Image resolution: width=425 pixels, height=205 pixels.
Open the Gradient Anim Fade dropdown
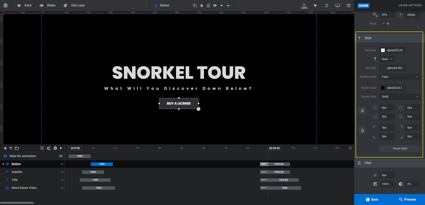tap(400, 76)
